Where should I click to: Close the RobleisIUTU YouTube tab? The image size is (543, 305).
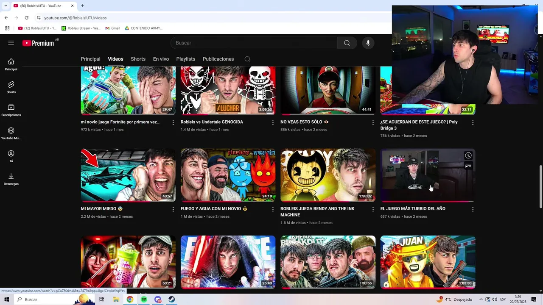[x=72, y=6]
